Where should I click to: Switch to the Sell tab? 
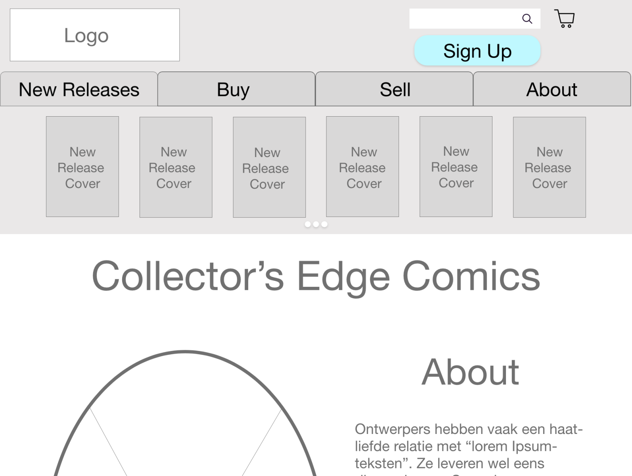tap(395, 90)
